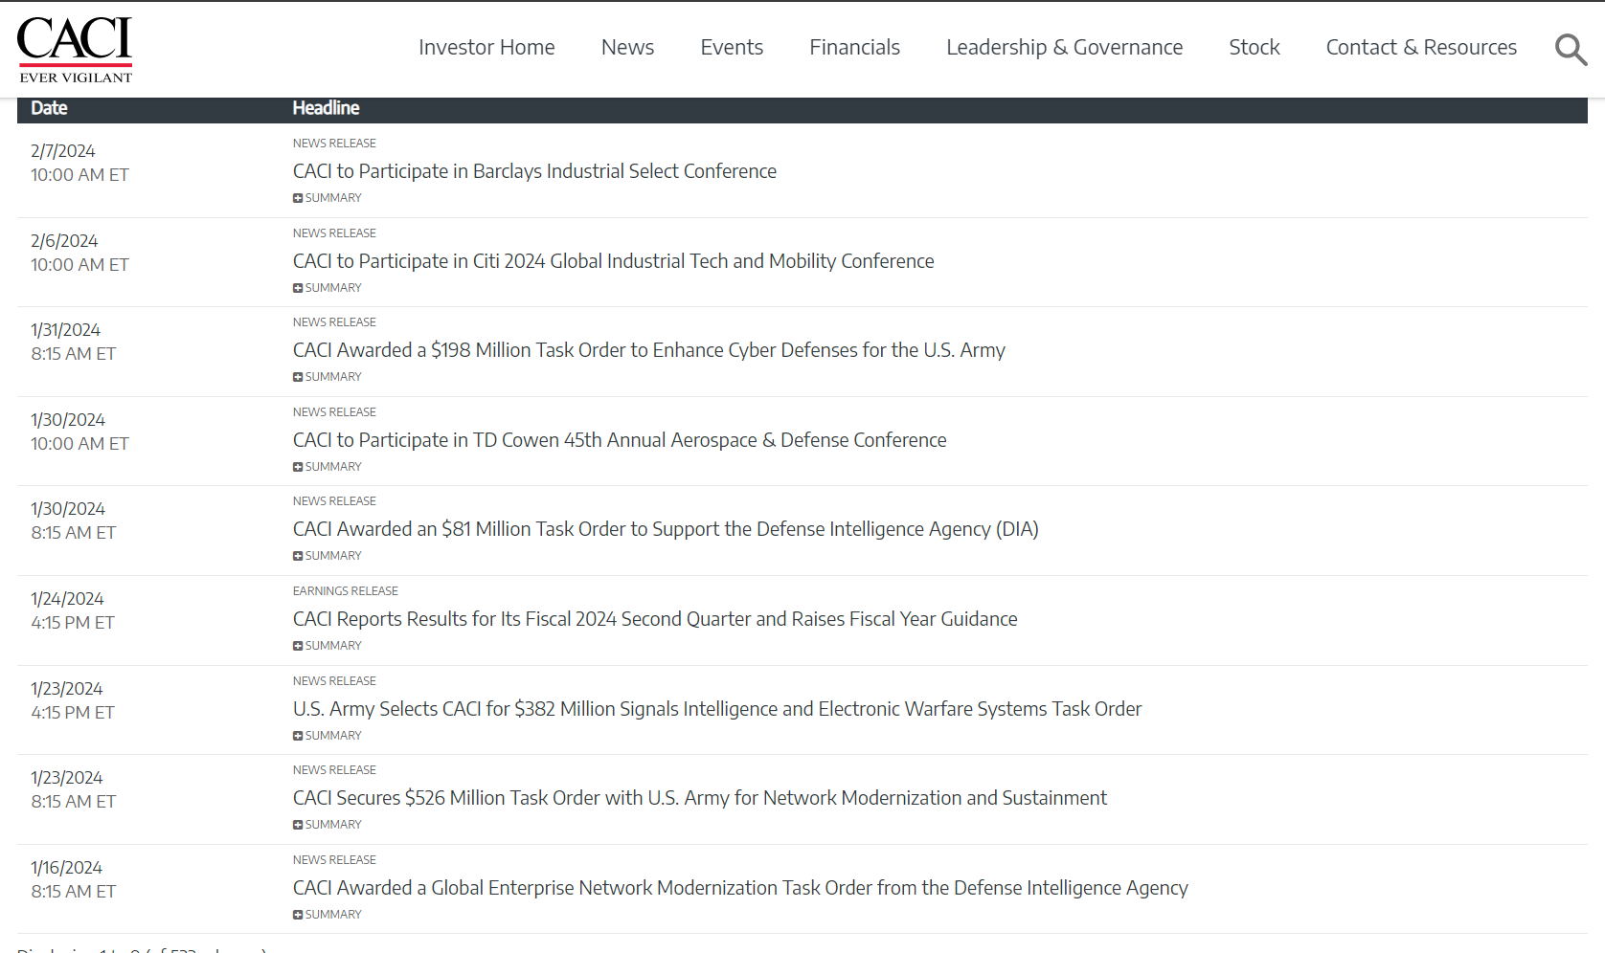Click the 8:15 AM ET time for 1/16/2024
1605x953 pixels.
coord(73,892)
